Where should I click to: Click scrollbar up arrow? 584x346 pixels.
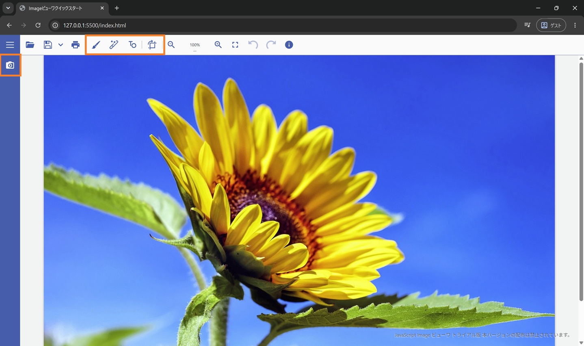point(581,59)
